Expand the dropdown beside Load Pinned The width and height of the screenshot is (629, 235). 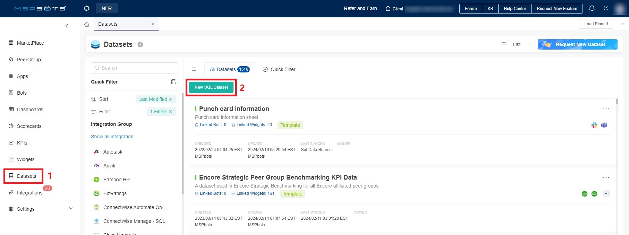[622, 24]
